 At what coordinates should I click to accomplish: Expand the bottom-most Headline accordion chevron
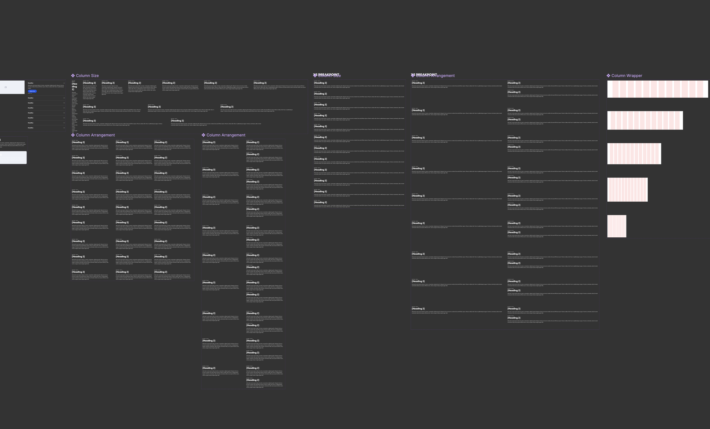click(64, 128)
